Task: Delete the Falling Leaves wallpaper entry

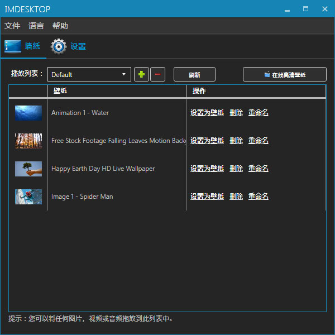Action: [236, 141]
